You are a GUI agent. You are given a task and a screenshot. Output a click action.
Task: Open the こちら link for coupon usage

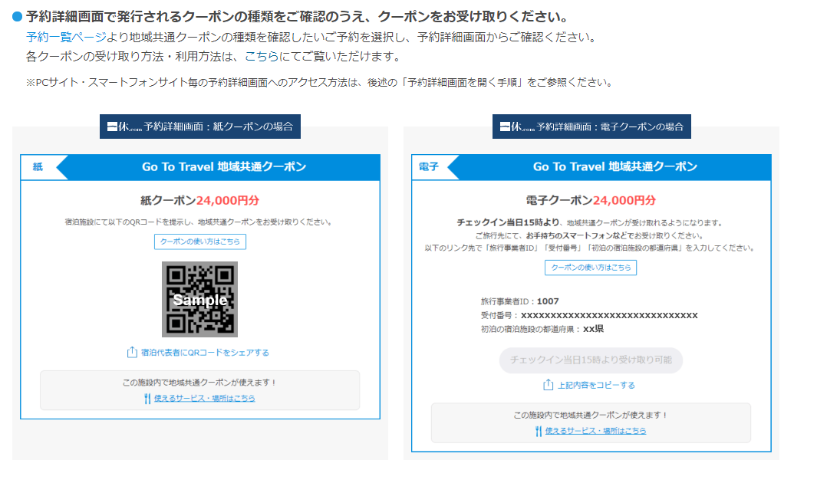click(x=262, y=57)
